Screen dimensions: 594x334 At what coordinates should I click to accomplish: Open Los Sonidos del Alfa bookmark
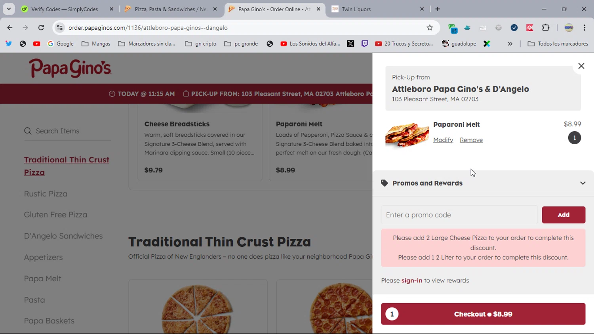[x=310, y=44]
